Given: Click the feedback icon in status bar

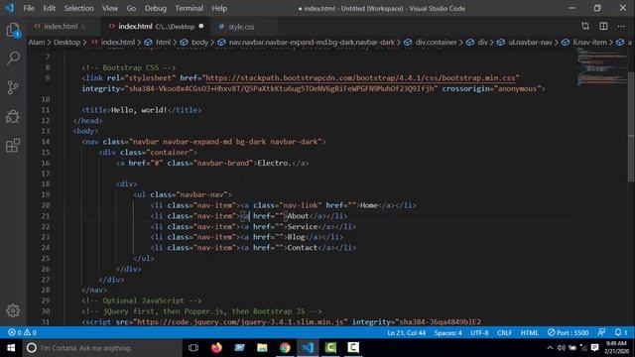Looking at the screenshot, I should tap(601, 333).
